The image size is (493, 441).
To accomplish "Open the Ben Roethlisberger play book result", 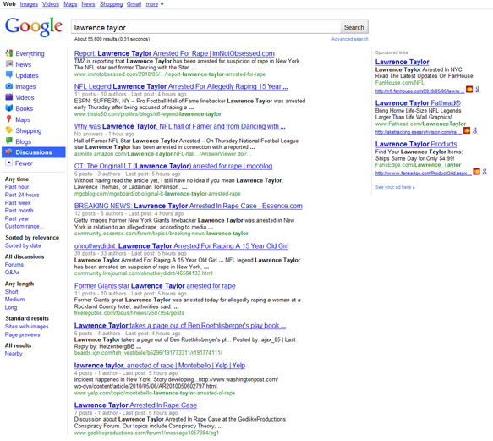I will (180, 326).
